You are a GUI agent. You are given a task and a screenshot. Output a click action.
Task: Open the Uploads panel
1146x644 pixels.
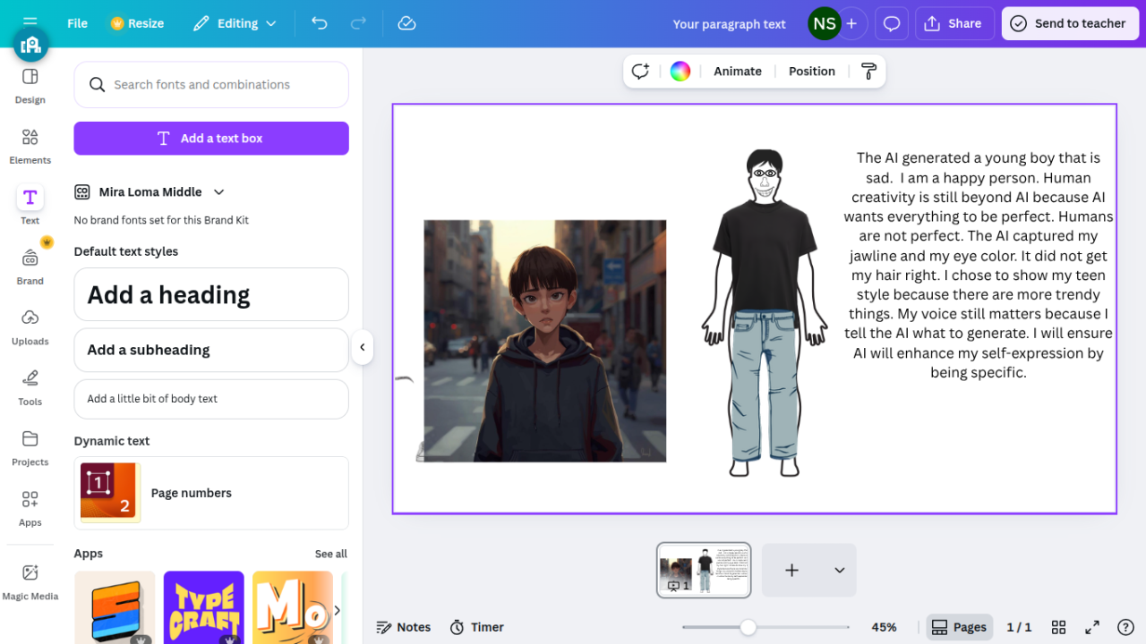(x=30, y=326)
